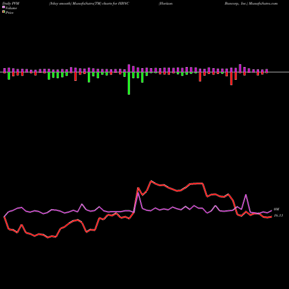Click the 'Price' legend label
Screen dimensions: 289x289
[9, 13]
